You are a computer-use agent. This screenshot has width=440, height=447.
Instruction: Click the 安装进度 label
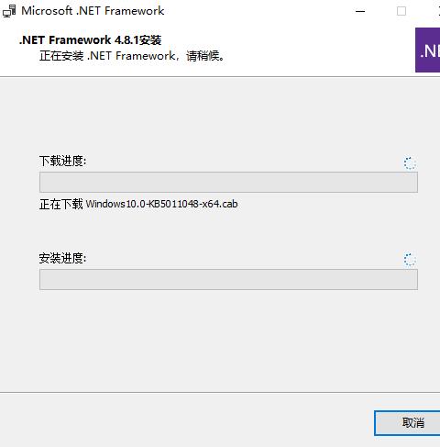coord(63,258)
